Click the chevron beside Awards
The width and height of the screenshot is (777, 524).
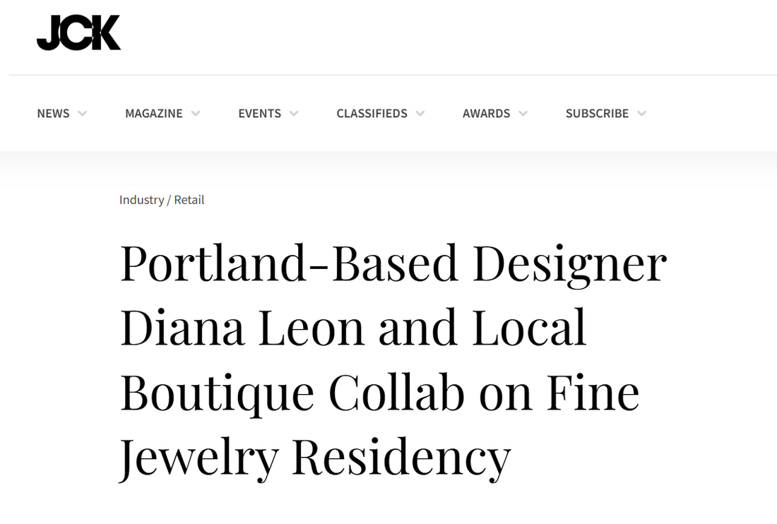click(523, 113)
